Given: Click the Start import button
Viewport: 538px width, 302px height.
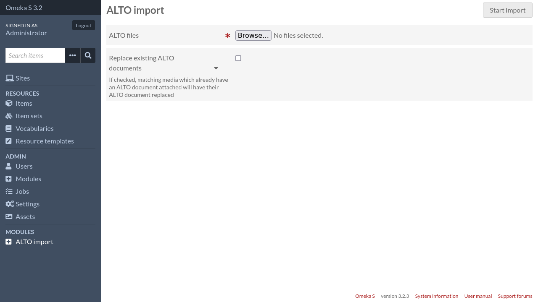Looking at the screenshot, I should click(507, 10).
